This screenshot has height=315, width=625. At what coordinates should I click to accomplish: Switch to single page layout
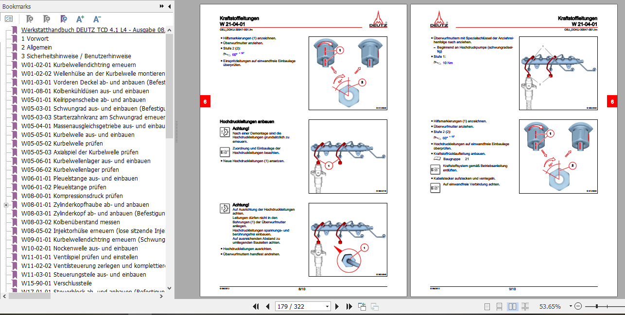pyautogui.click(x=487, y=306)
